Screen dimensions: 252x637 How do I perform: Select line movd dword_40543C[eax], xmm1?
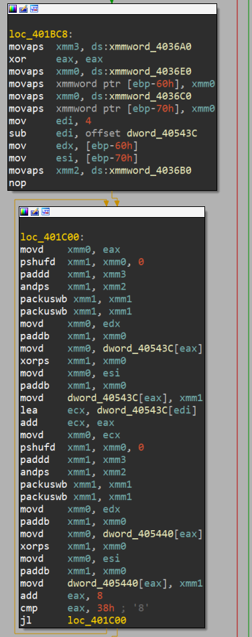[111, 398]
